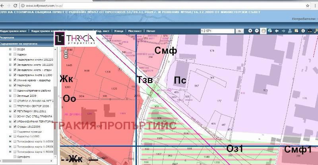Expand Улична мрежа - кадастър node

tap(10, 80)
